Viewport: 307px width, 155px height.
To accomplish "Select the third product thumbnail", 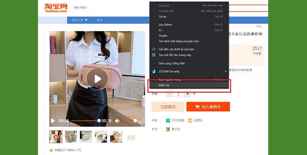I will (86, 137).
